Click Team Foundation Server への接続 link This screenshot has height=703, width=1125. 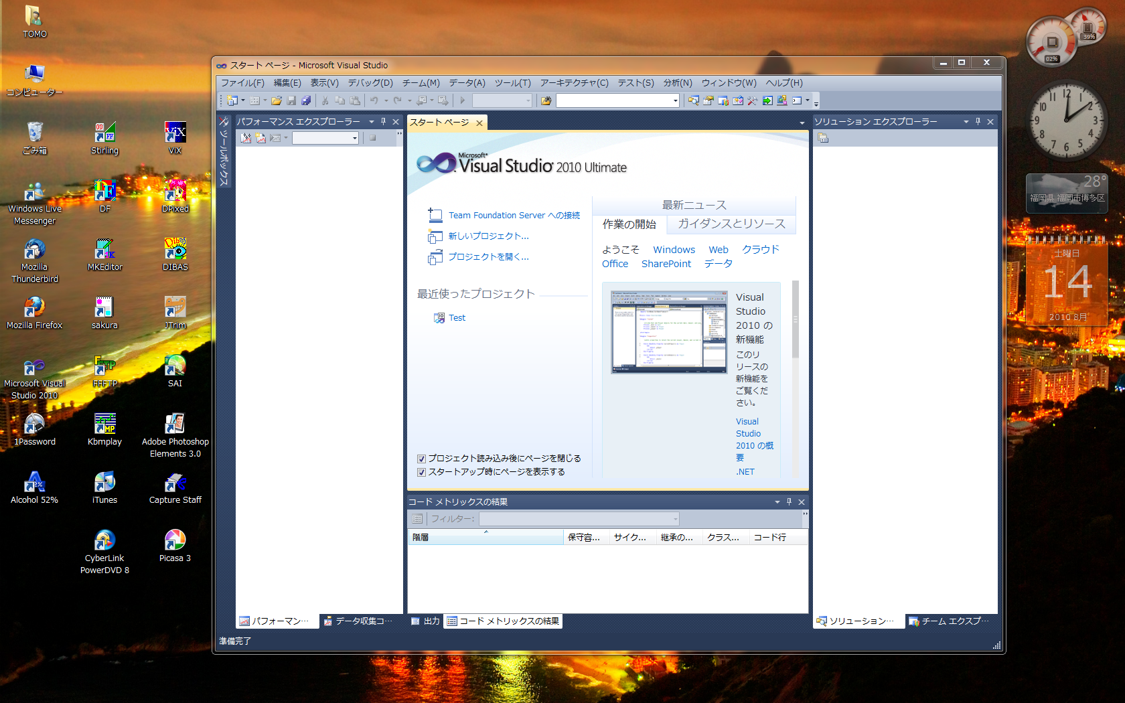click(514, 216)
